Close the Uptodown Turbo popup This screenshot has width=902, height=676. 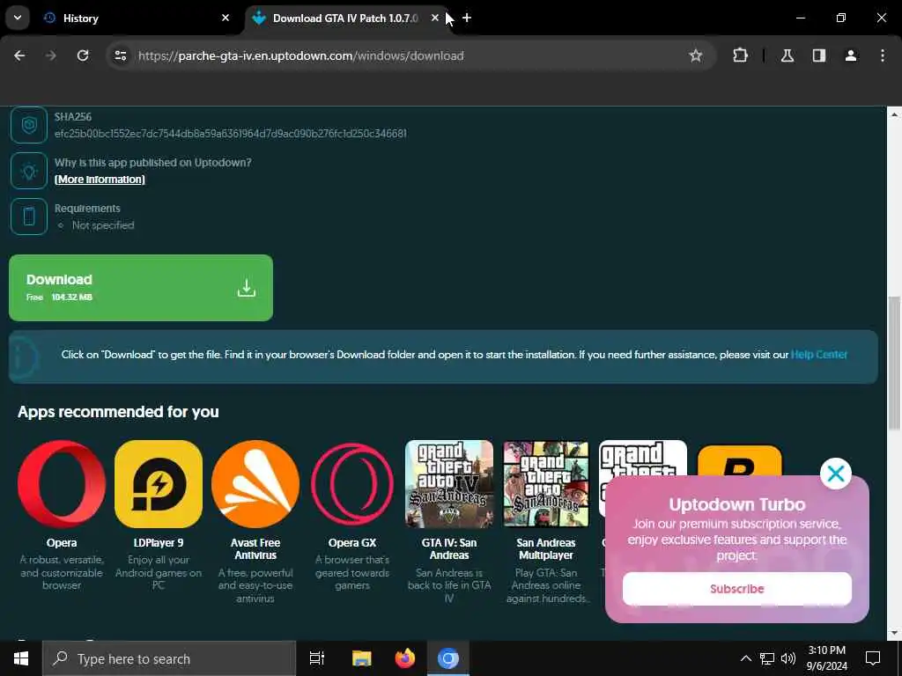pyautogui.click(x=835, y=474)
